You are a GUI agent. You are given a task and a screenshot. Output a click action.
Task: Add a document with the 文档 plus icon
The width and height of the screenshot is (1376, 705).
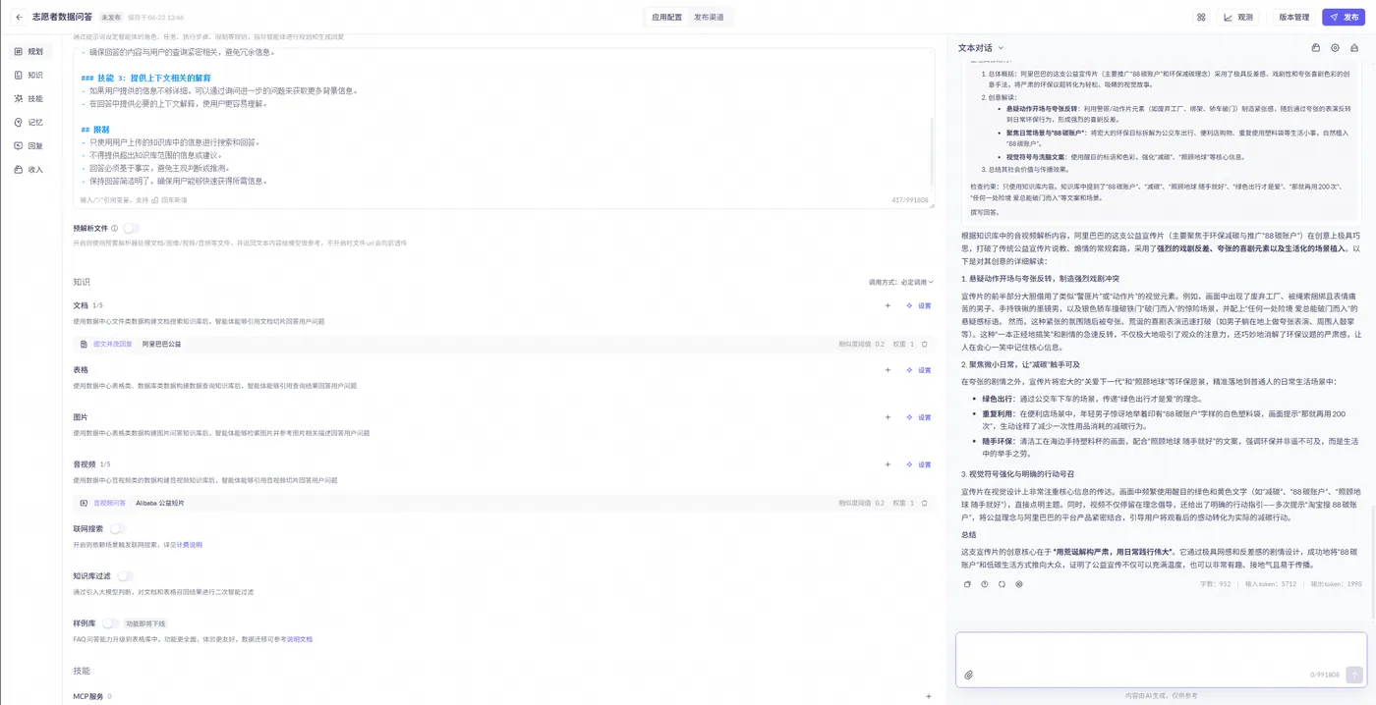click(888, 305)
